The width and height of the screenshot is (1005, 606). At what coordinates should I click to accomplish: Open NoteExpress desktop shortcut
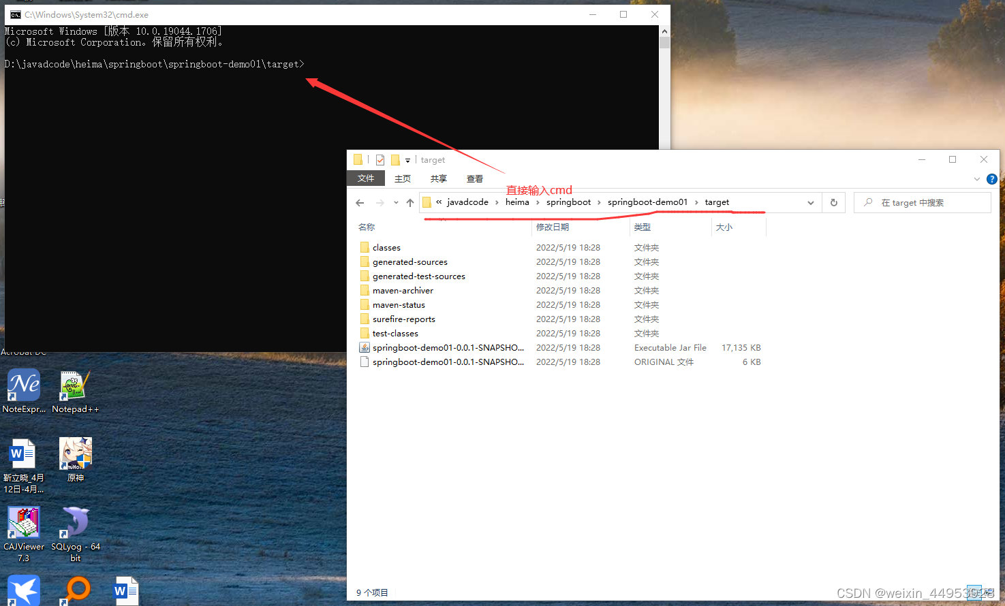click(x=24, y=391)
